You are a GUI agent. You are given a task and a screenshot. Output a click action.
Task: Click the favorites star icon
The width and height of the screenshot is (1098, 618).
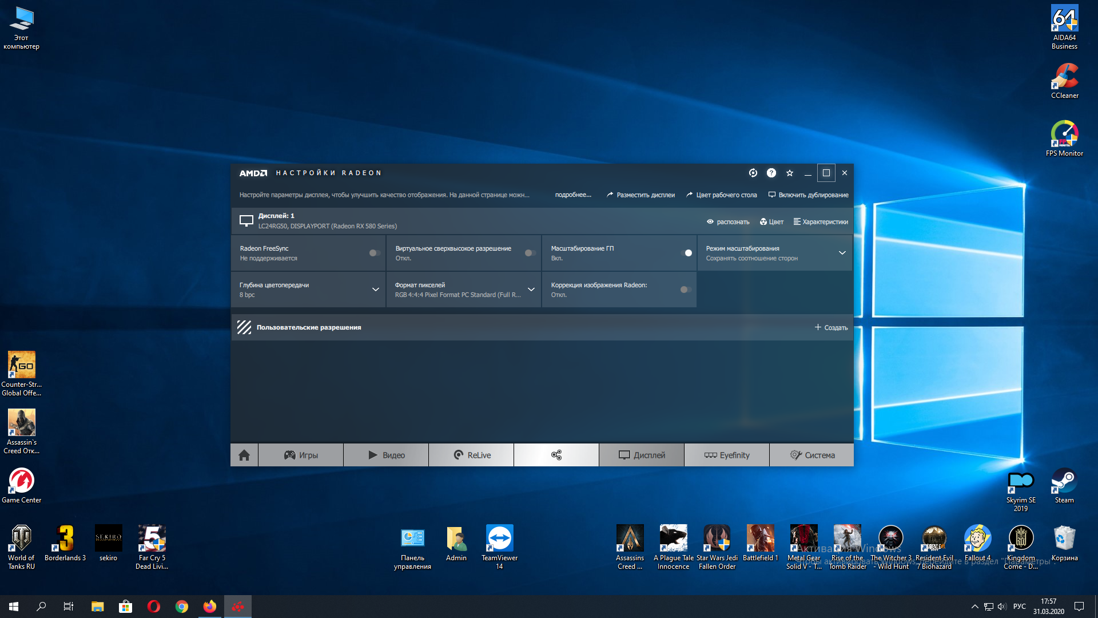tap(790, 173)
